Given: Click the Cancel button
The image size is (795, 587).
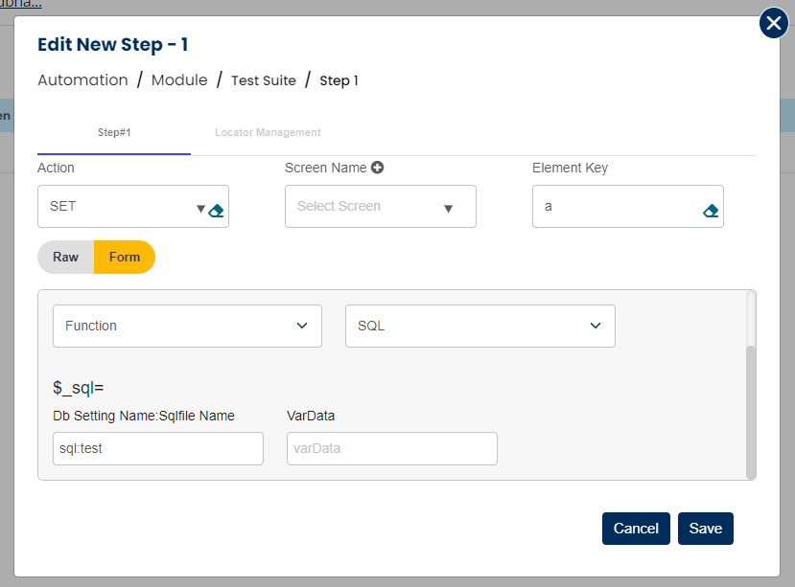Looking at the screenshot, I should (636, 529).
